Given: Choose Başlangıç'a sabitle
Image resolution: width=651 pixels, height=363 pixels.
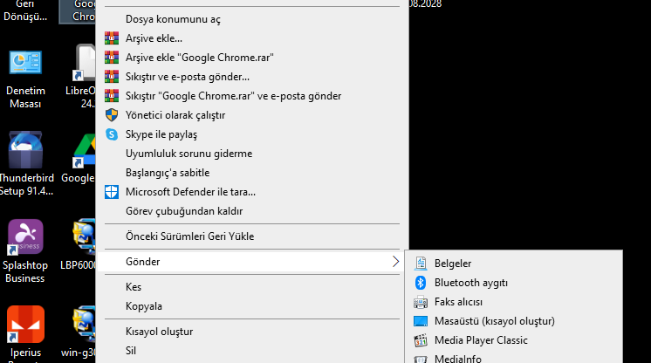Looking at the screenshot, I should (x=252, y=173).
